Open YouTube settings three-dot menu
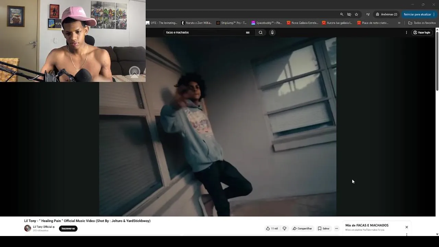Screen dimensions: 439x247 [406, 33]
